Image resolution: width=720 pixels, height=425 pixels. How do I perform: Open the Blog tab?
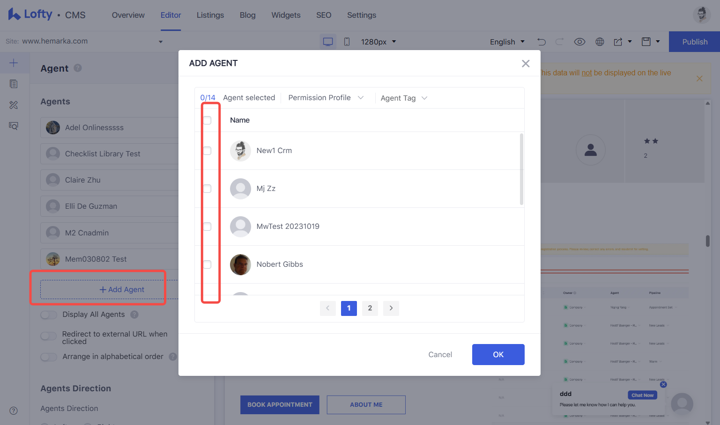[x=248, y=15]
